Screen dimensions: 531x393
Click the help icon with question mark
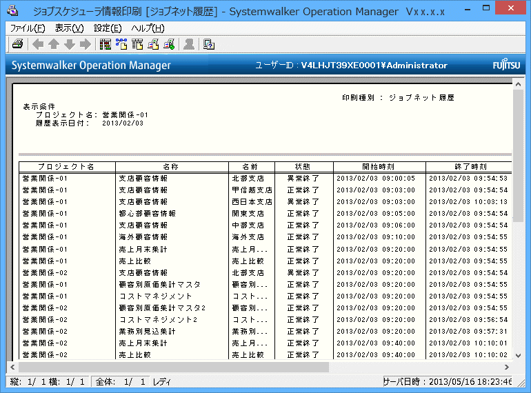tap(209, 45)
